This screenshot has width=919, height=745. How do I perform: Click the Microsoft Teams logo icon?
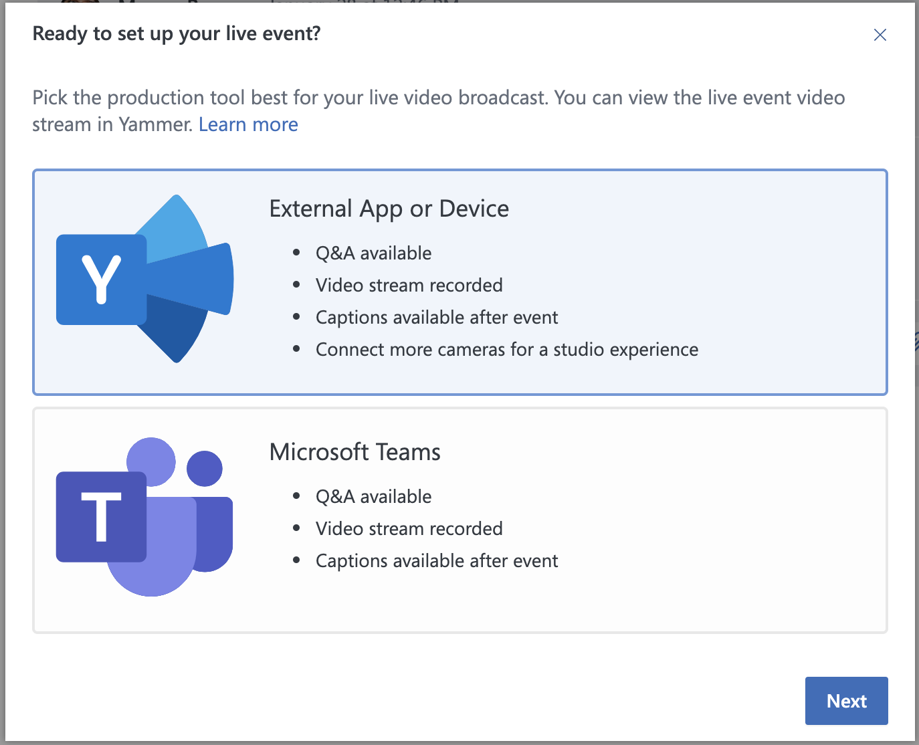[144, 517]
